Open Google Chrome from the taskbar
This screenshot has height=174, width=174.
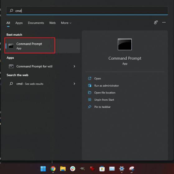[53, 169]
